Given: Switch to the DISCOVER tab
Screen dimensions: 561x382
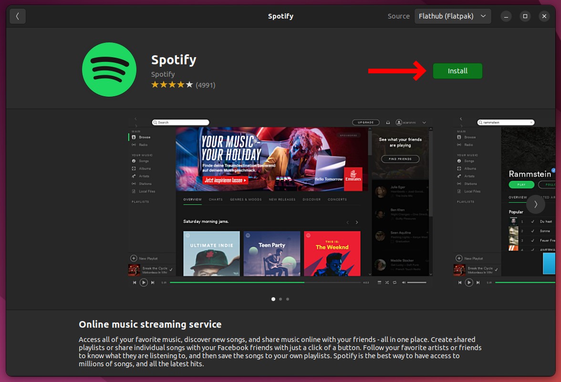Looking at the screenshot, I should (312, 200).
